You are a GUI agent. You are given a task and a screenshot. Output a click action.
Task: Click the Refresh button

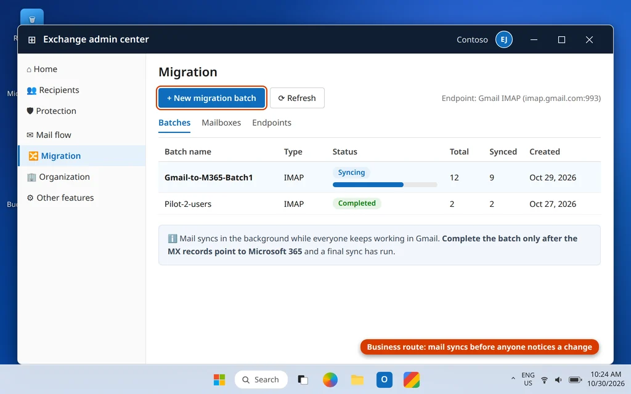[297, 98]
